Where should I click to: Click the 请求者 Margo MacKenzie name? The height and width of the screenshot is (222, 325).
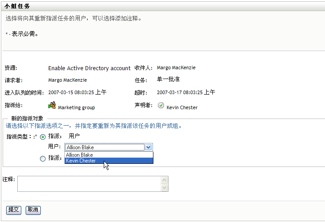[x=67, y=80]
